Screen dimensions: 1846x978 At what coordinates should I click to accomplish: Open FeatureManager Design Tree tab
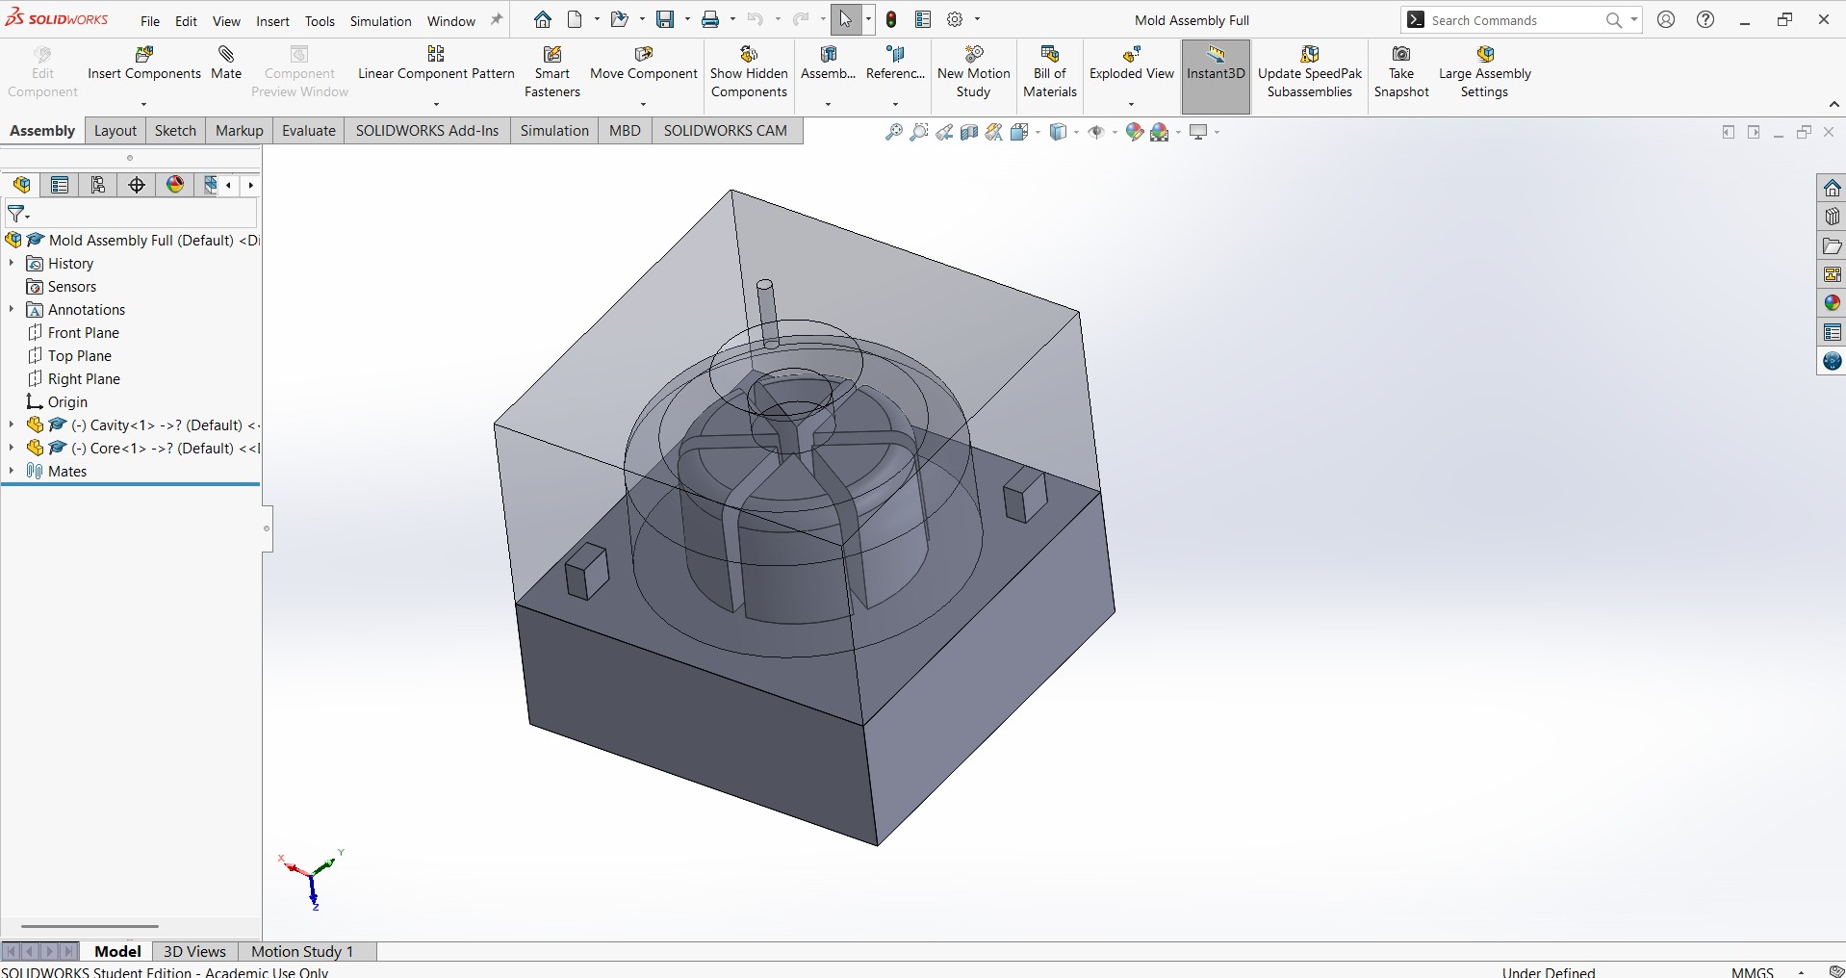(x=21, y=185)
